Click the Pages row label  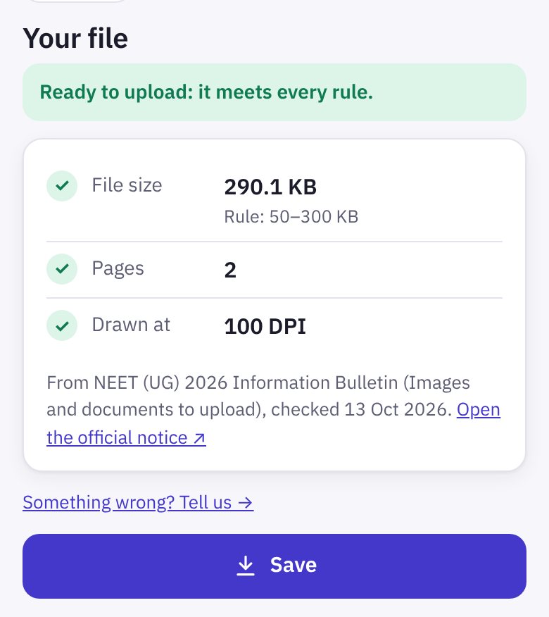[118, 269]
